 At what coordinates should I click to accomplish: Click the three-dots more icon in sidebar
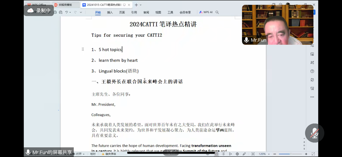[x=312, y=97]
